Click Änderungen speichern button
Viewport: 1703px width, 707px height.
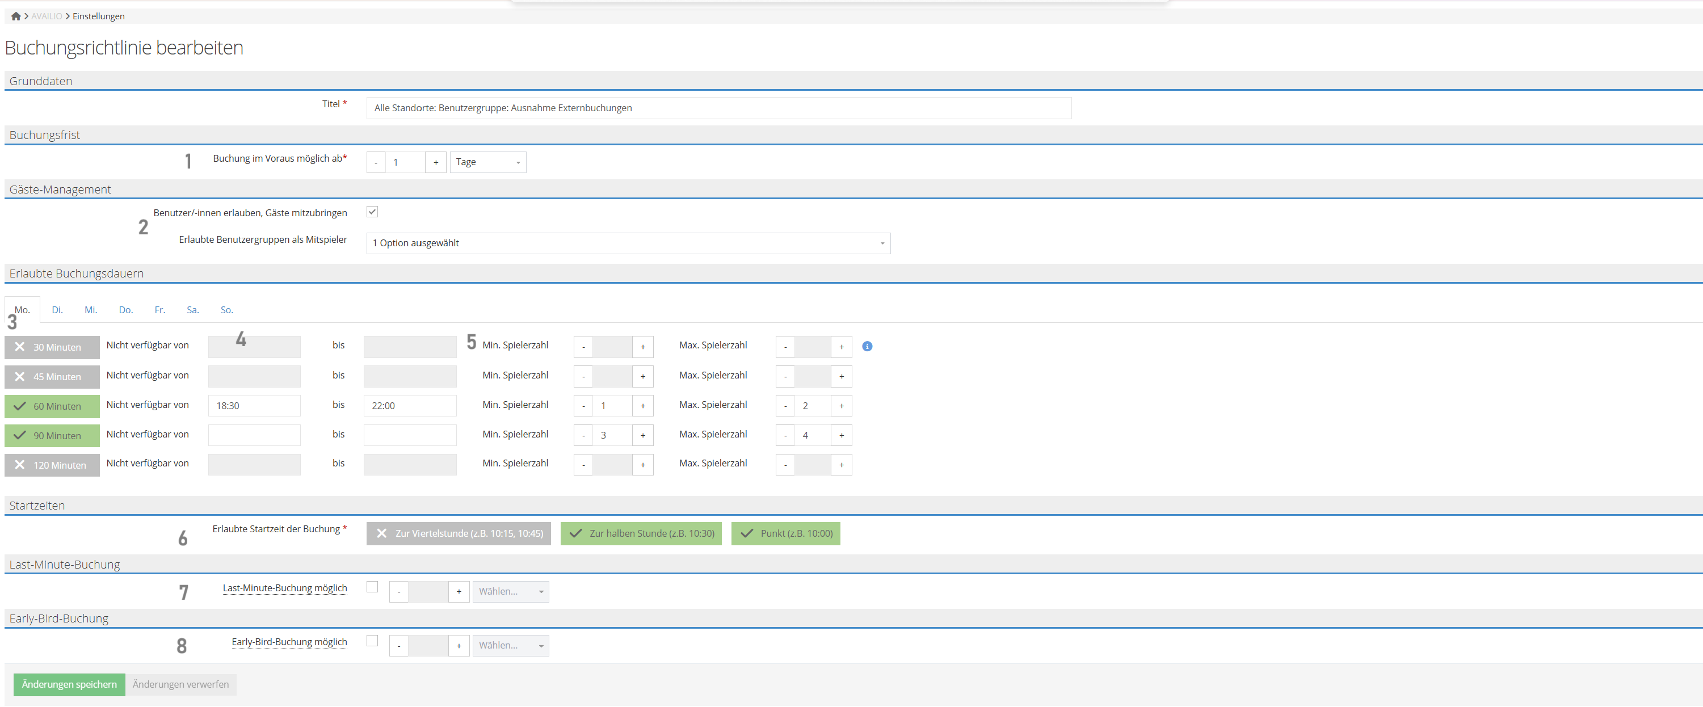click(69, 684)
